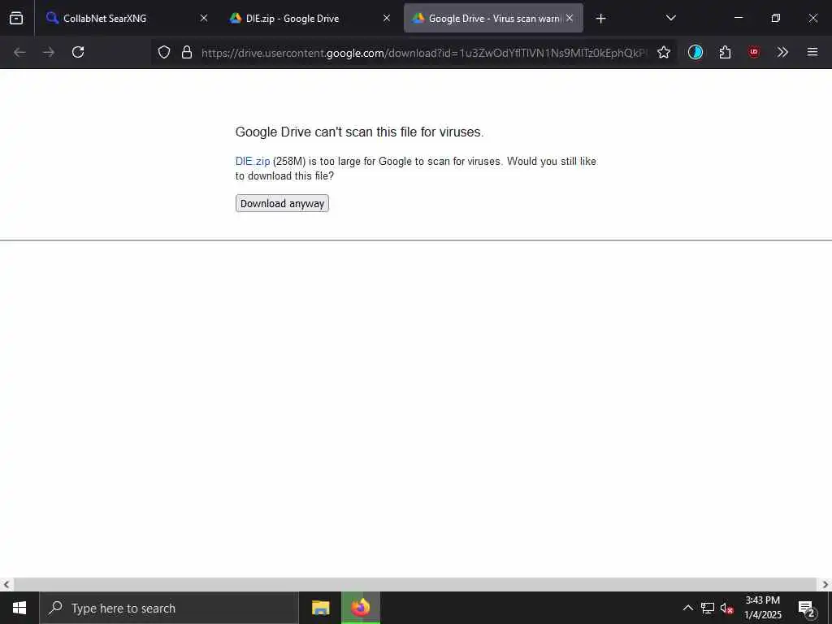
Task: Close the DIE.zip - Google Drive tab
Action: point(387,19)
